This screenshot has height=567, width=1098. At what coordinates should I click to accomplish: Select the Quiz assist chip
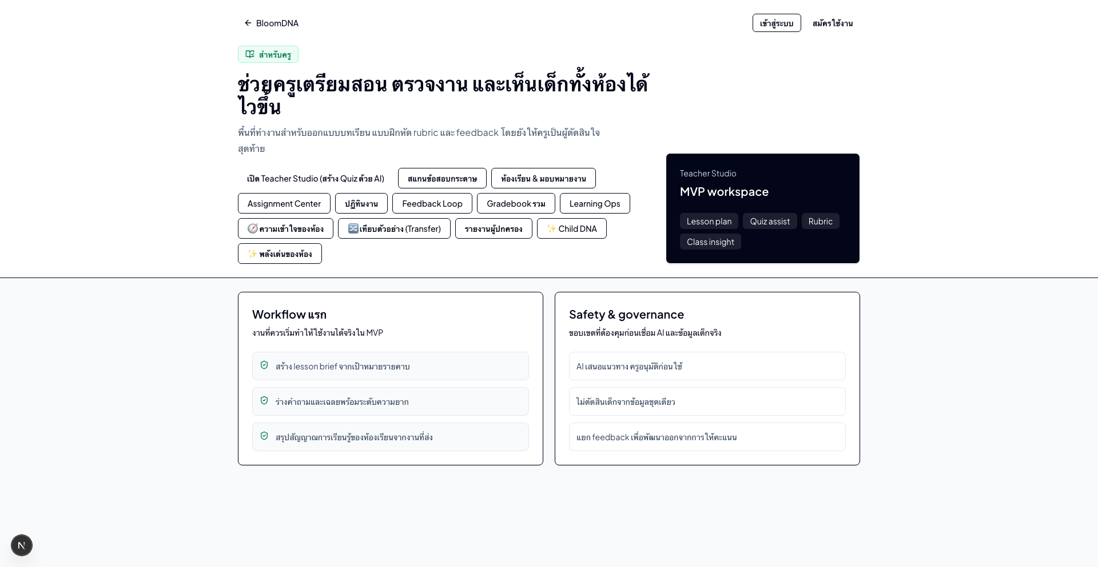tap(770, 221)
